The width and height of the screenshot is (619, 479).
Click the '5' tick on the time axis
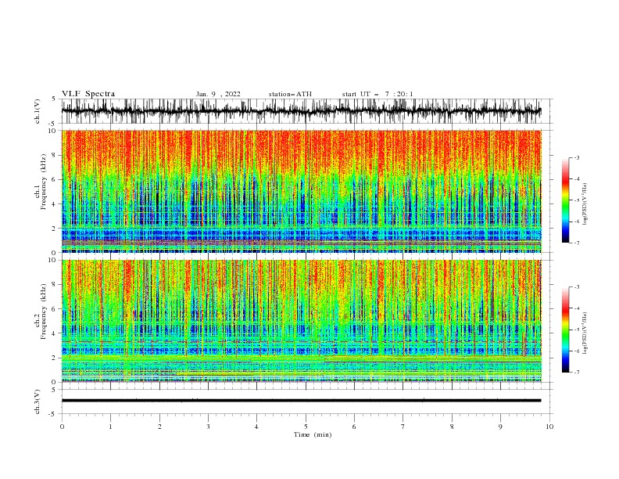[x=306, y=427]
